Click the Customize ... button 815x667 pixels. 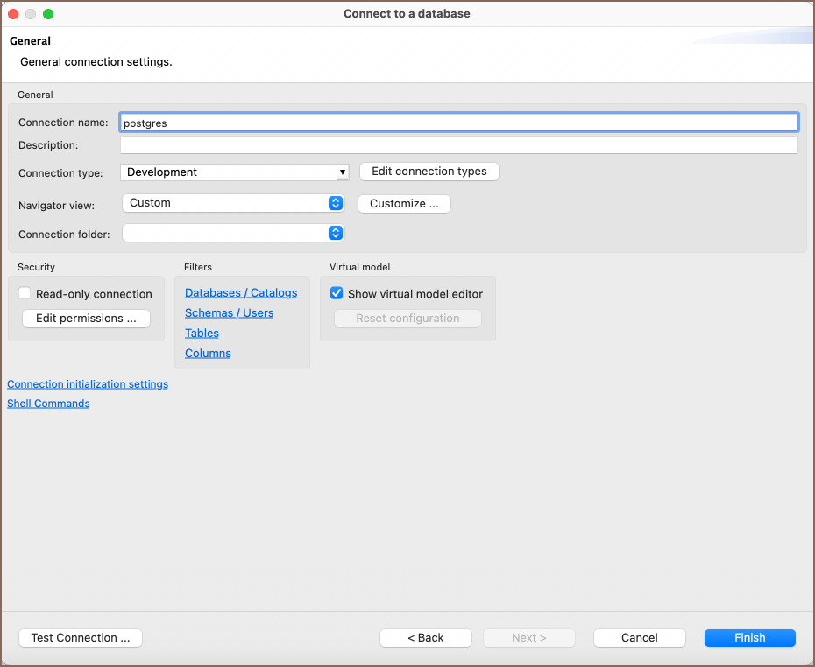404,204
